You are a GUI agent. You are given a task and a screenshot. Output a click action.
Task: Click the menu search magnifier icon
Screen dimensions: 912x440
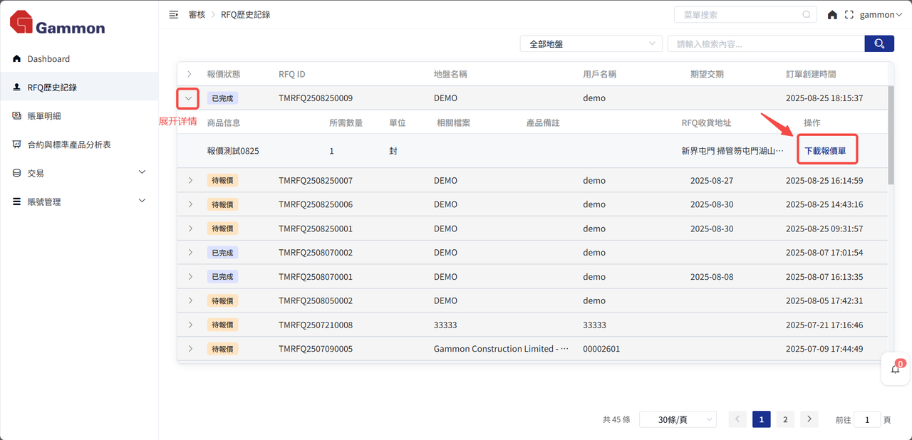point(807,15)
